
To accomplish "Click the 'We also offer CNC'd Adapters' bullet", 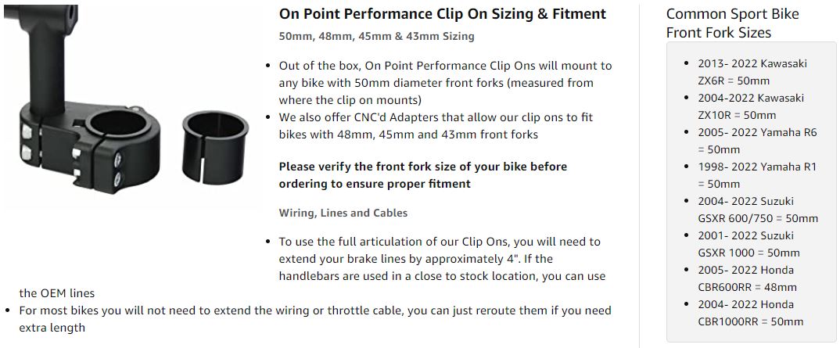I will pyautogui.click(x=436, y=126).
